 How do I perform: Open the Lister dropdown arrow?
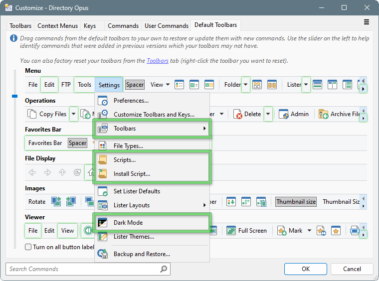[306, 85]
